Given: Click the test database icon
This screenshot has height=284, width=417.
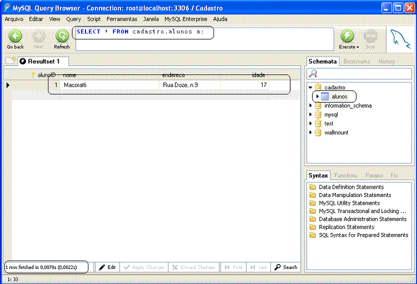Looking at the screenshot, I should (318, 124).
